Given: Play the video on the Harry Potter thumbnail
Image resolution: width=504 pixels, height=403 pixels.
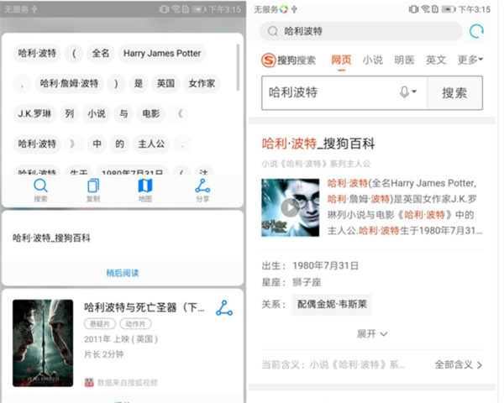Looking at the screenshot, I should click(x=290, y=207).
